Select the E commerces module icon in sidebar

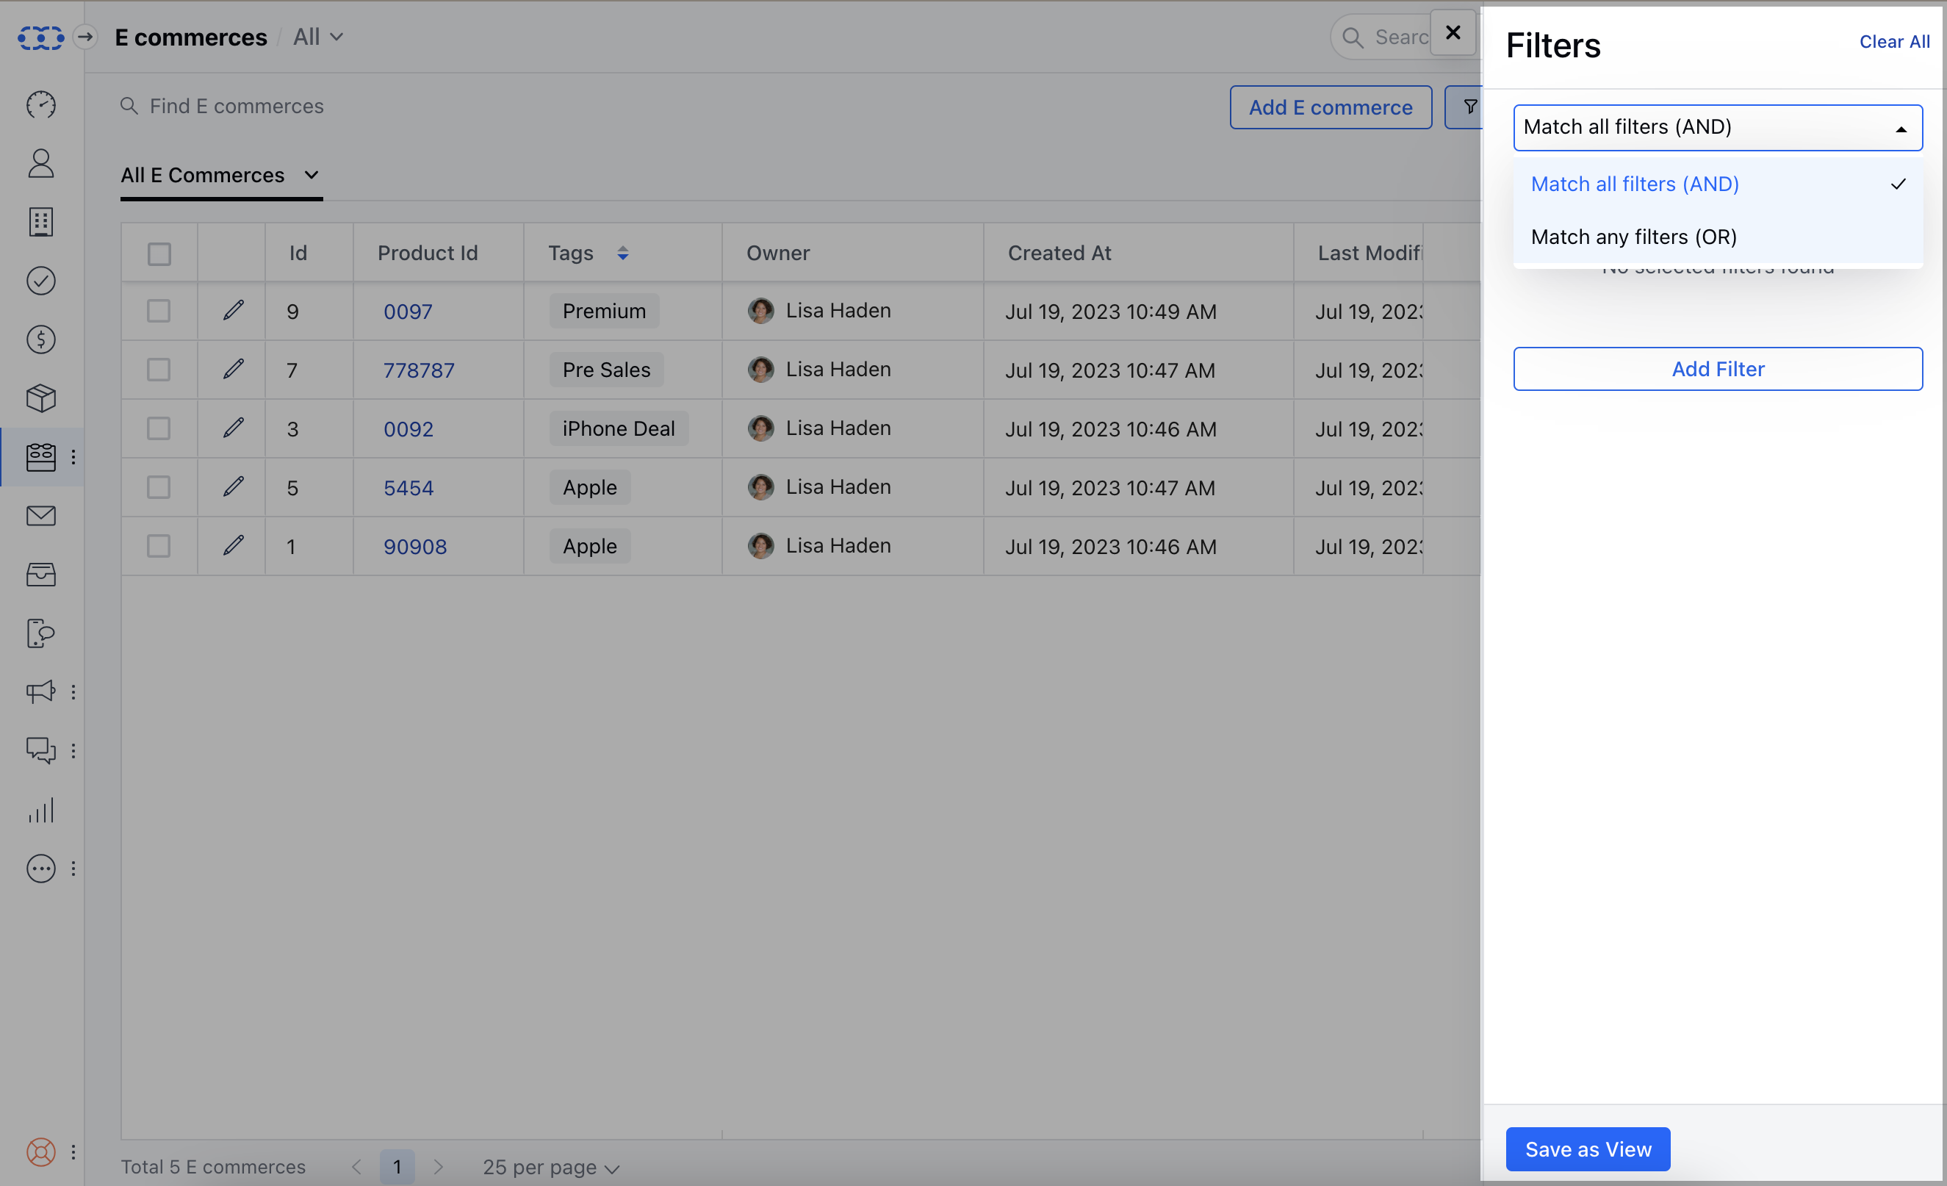[x=41, y=457]
